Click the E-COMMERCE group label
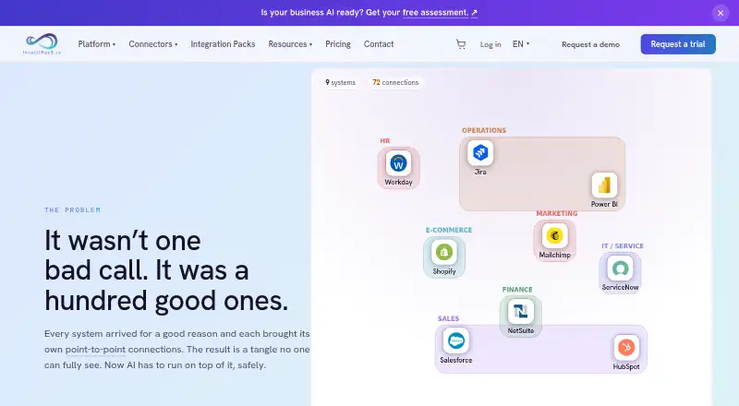739x406 pixels. click(449, 230)
